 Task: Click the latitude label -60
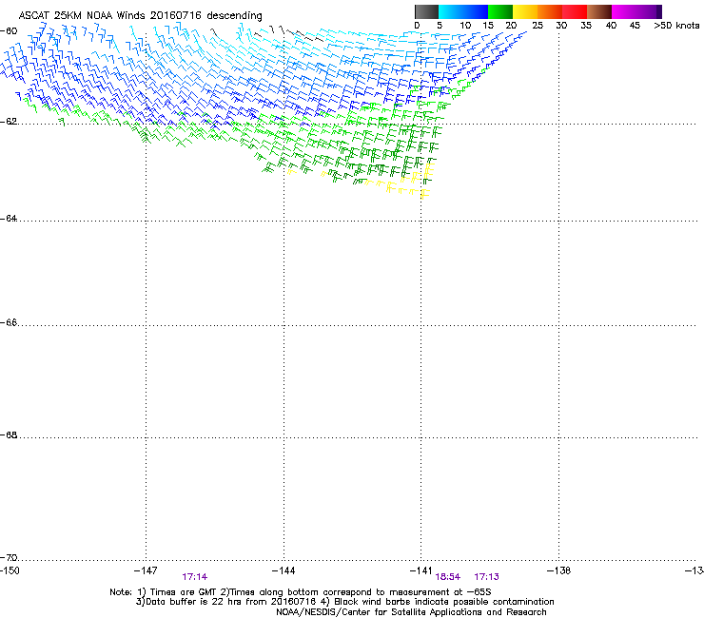tap(9, 30)
